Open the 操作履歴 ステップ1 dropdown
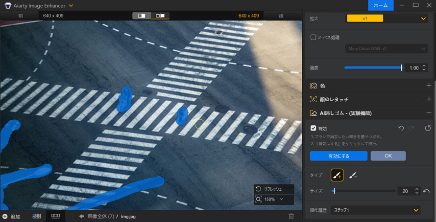Image resolution: width=436 pixels, height=222 pixels. point(376,210)
